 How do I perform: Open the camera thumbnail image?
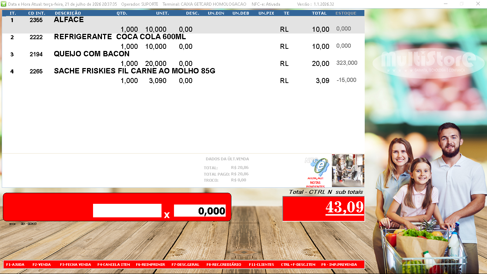coord(348,170)
